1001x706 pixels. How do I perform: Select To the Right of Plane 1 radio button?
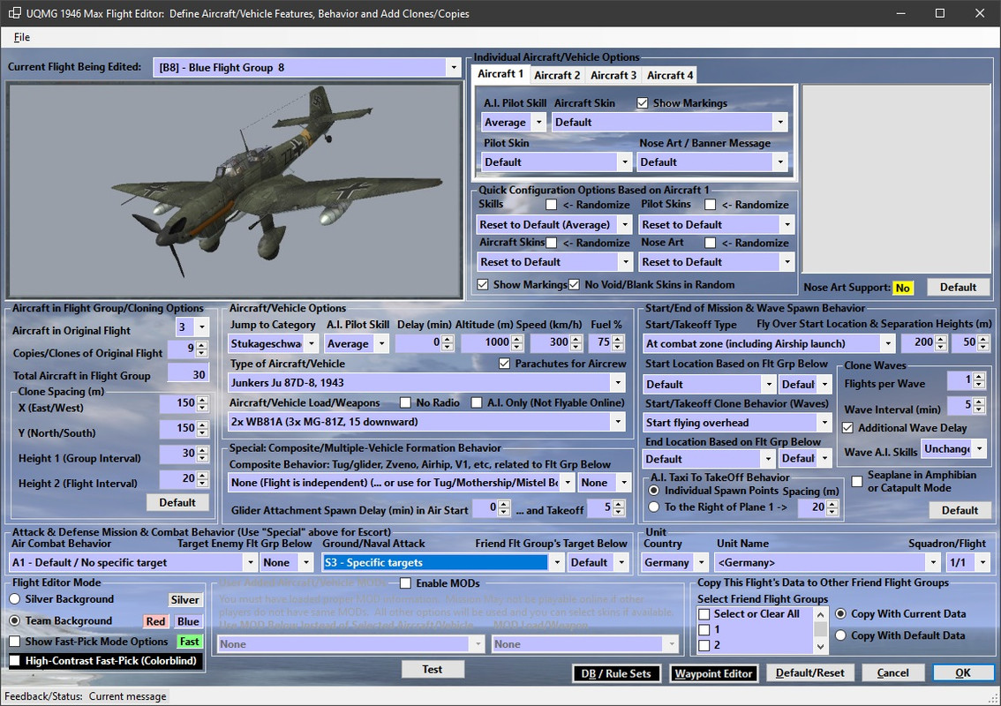(x=654, y=507)
